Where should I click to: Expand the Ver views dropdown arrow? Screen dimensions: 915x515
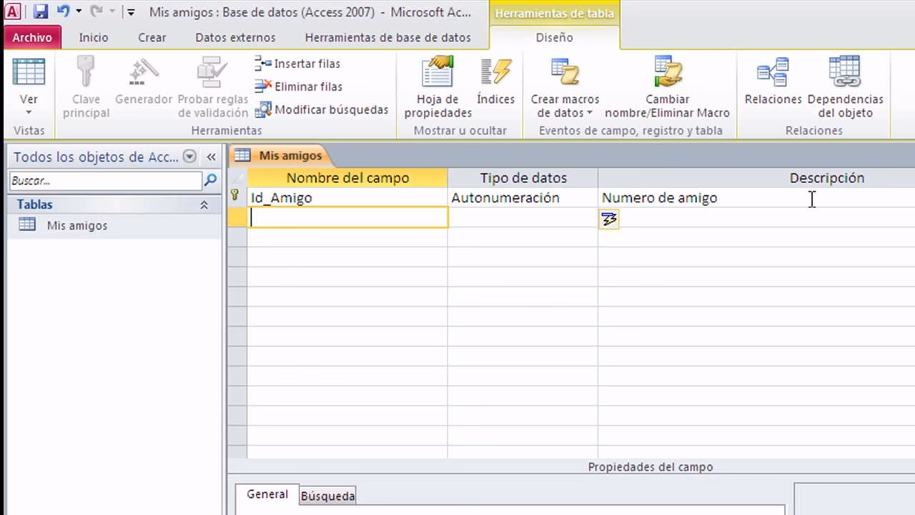point(29,112)
